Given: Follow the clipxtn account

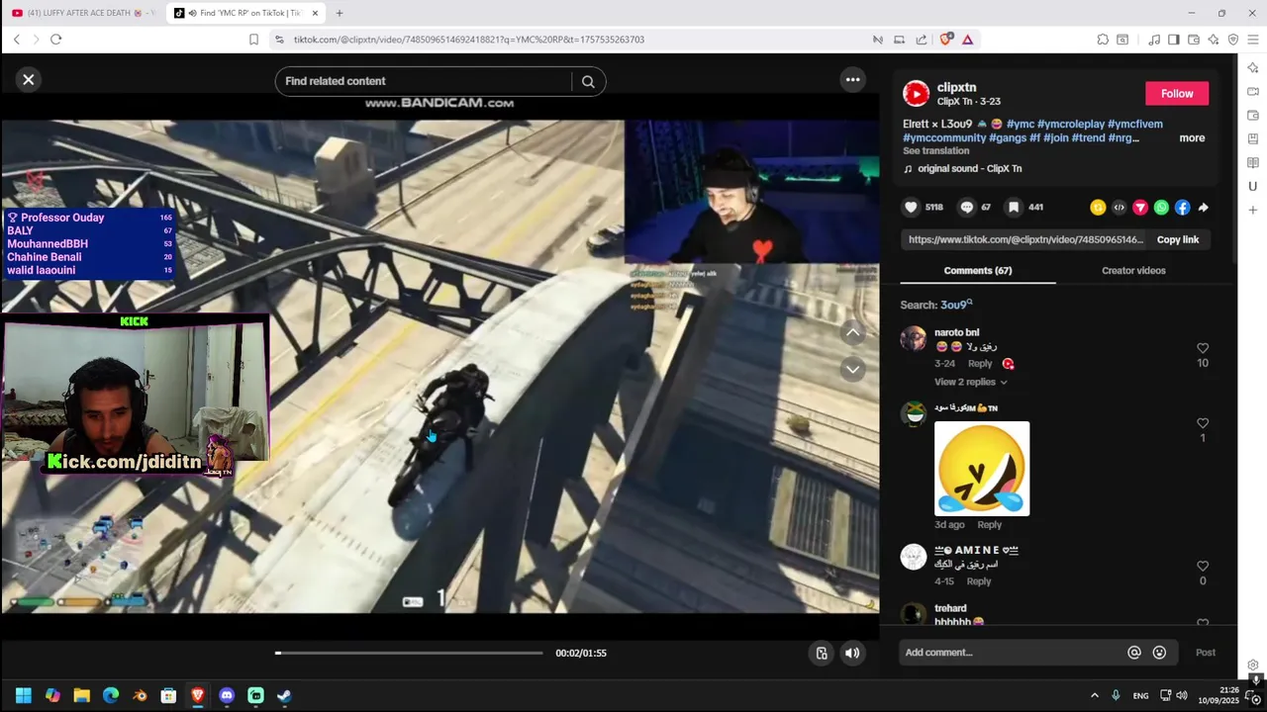Looking at the screenshot, I should (x=1177, y=94).
